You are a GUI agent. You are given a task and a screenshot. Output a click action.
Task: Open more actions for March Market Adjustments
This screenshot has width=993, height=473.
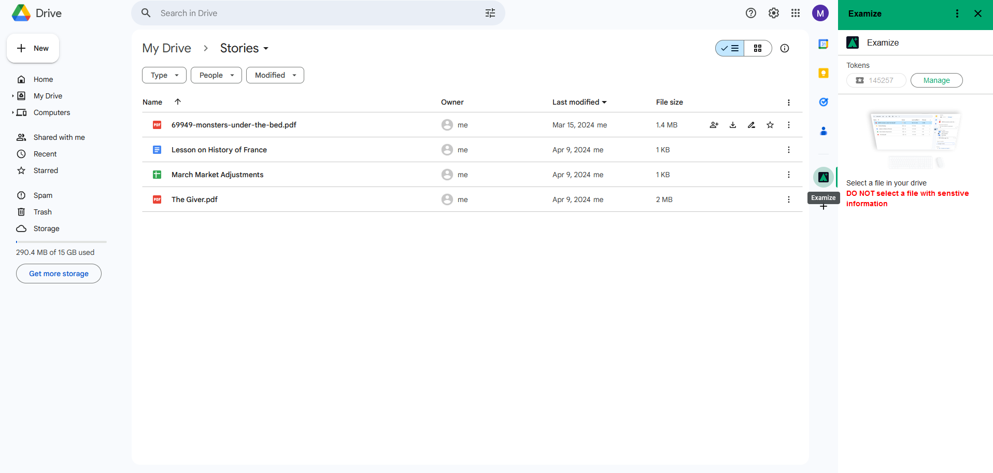(x=789, y=175)
